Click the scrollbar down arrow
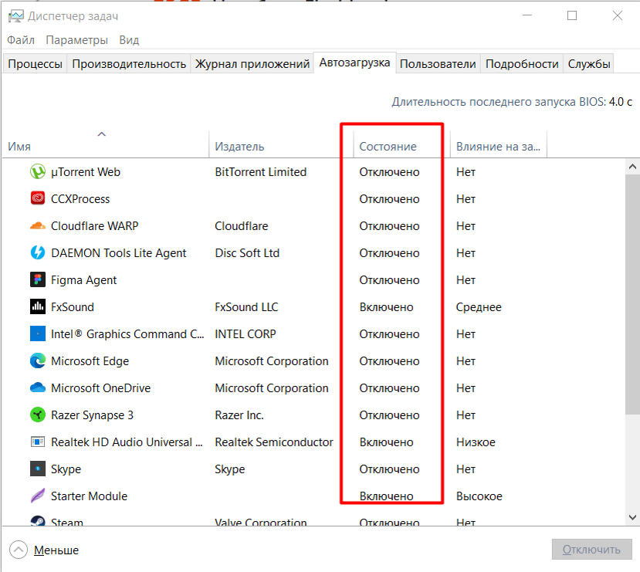The width and height of the screenshot is (640, 572). pyautogui.click(x=632, y=517)
